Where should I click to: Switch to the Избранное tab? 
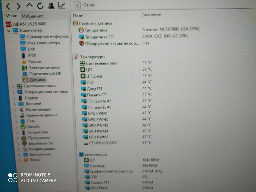32,16
